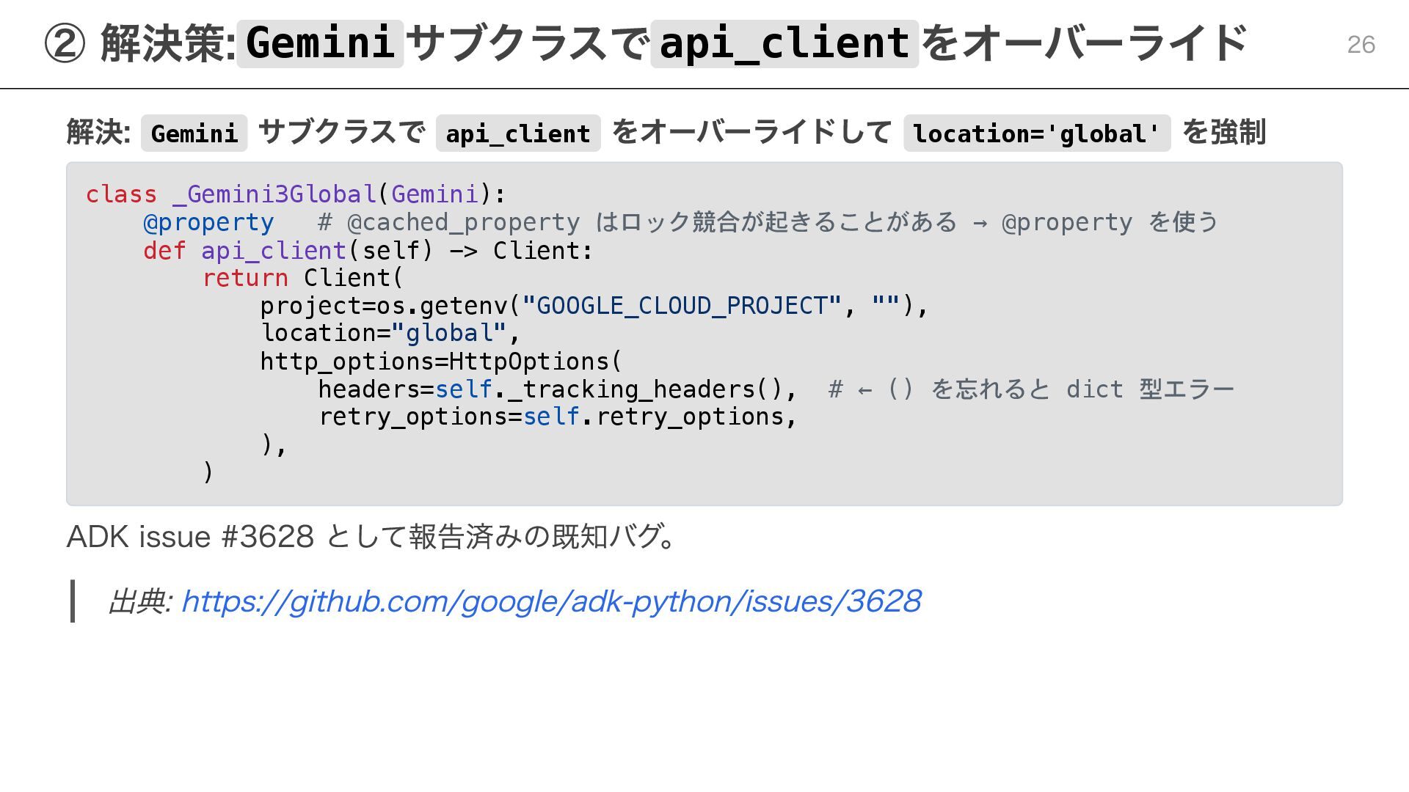Click the @property decorator in code
Screen dimensions: 1409x792
208,222
